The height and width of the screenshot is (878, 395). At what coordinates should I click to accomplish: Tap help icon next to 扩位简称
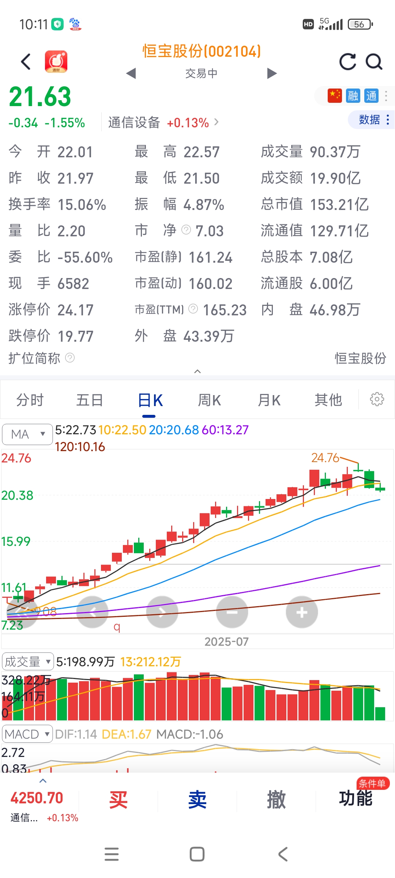(x=70, y=357)
